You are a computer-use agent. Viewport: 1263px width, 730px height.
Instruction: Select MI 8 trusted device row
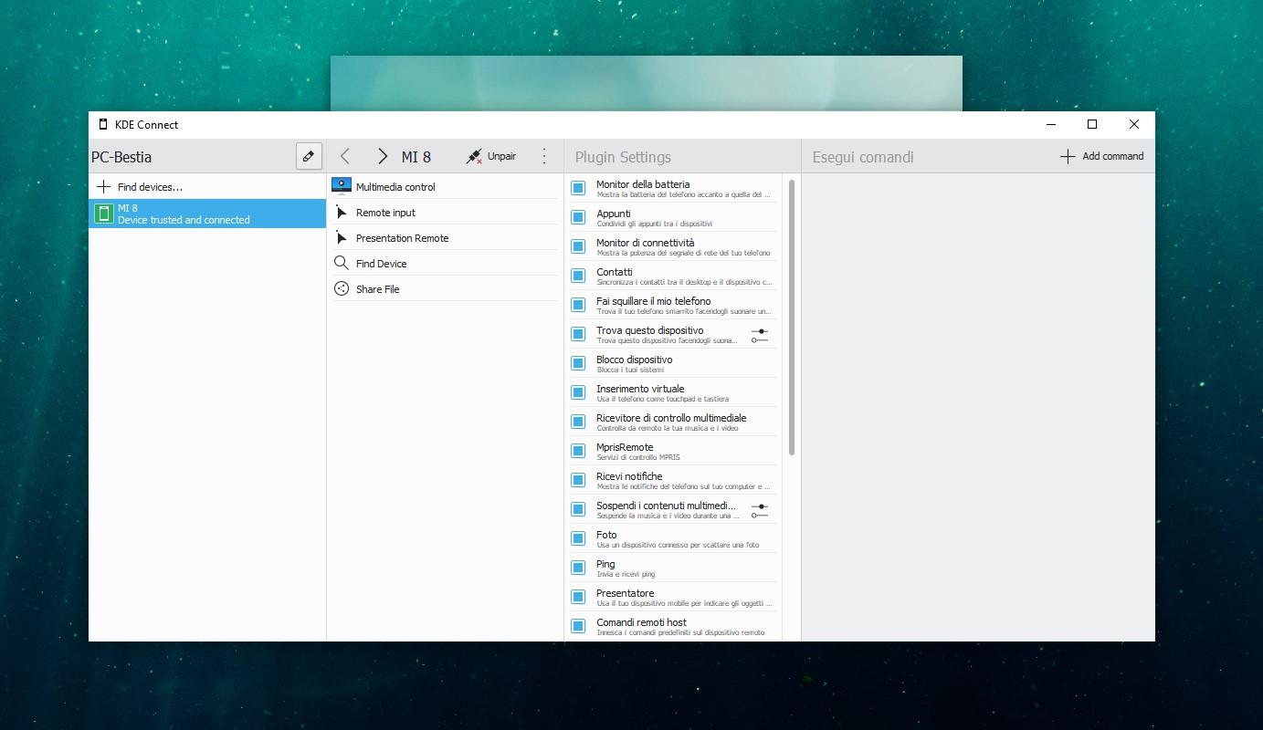pyautogui.click(x=207, y=214)
